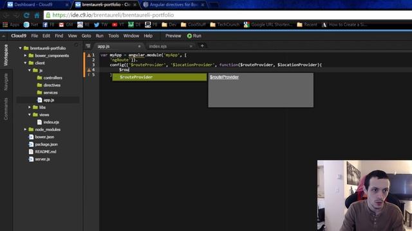Viewport: 412px width, 231px height.
Task: Go to the browser home page icon
Action: point(37,15)
